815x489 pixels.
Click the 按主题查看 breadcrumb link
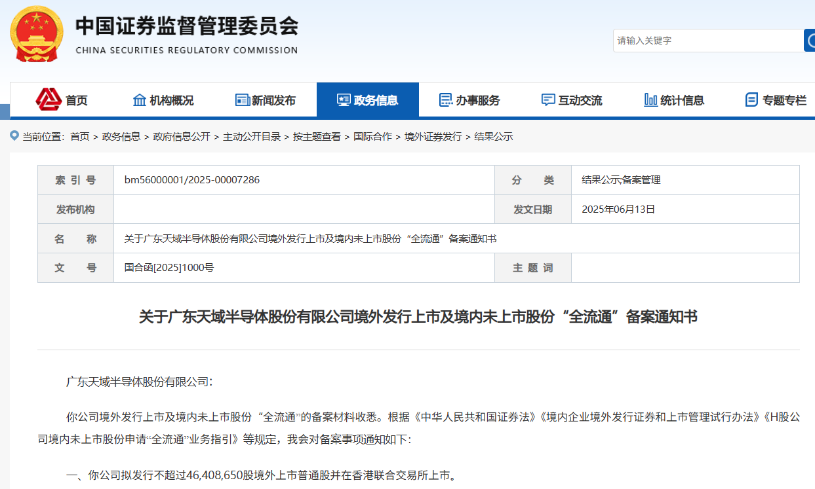317,137
